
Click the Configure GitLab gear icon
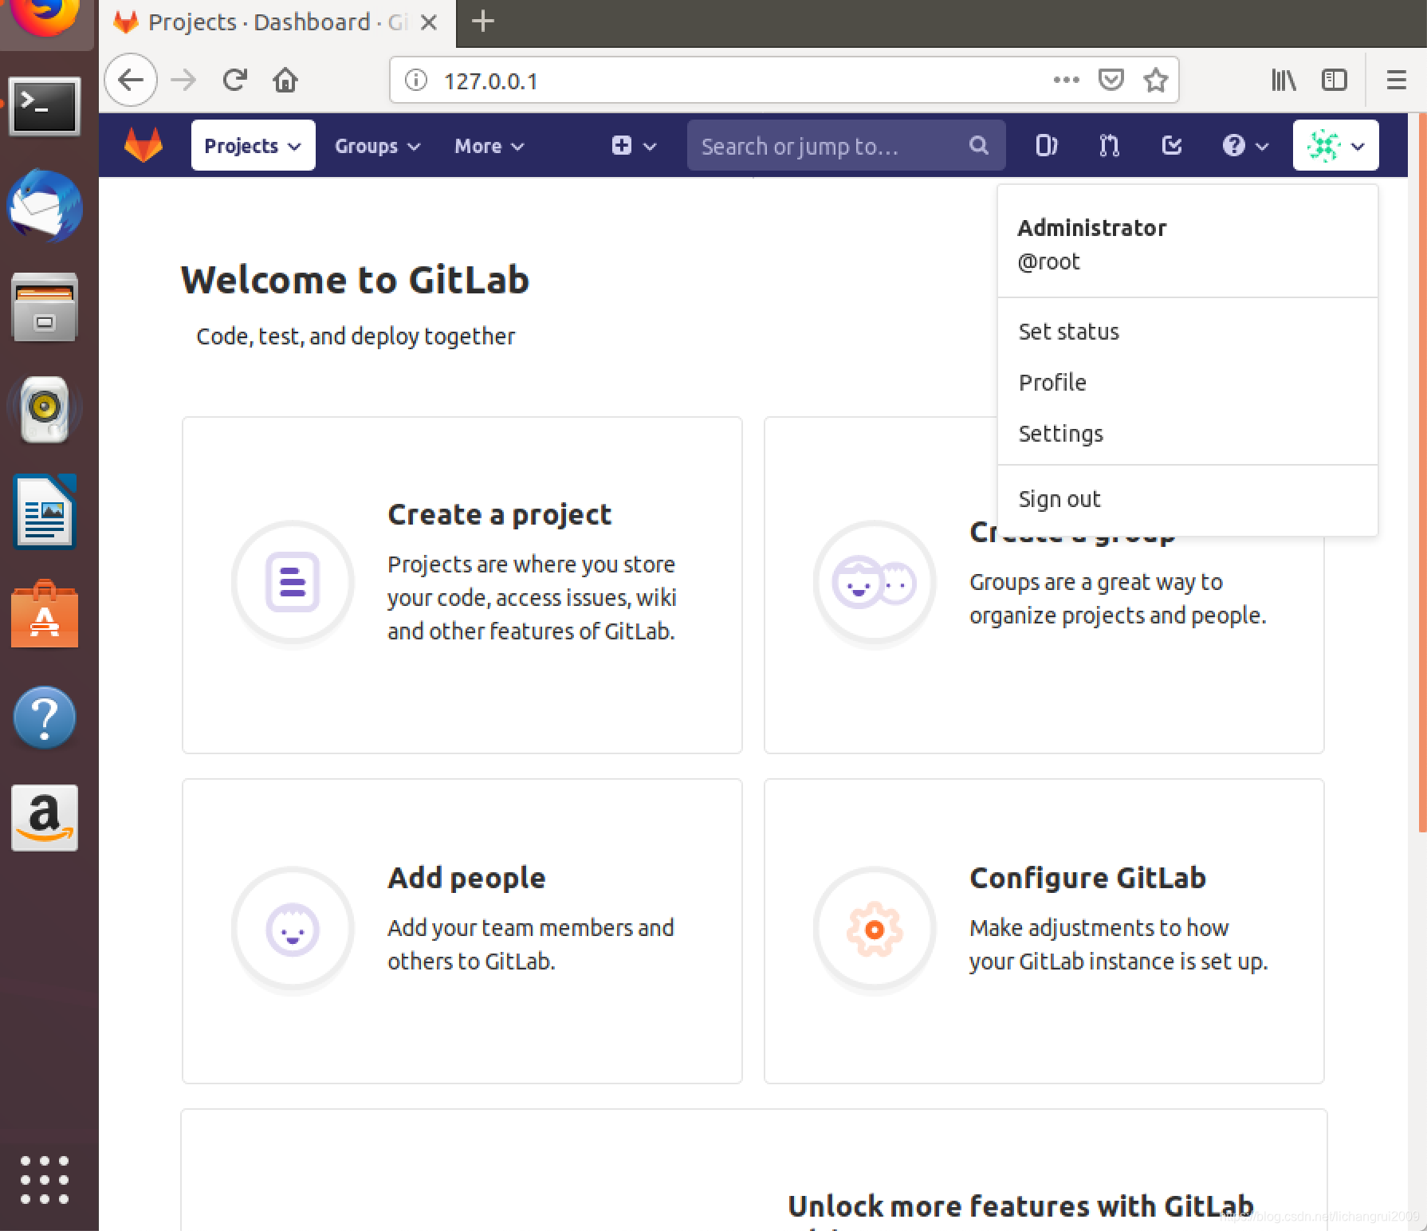[x=875, y=929]
